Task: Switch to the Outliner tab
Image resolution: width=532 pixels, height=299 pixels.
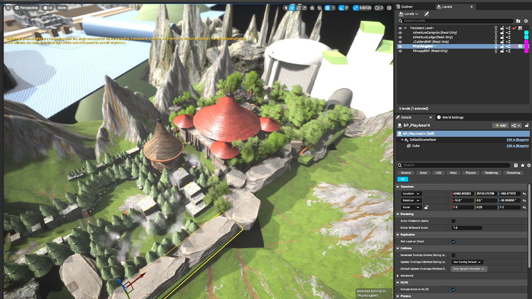Action: click(407, 7)
